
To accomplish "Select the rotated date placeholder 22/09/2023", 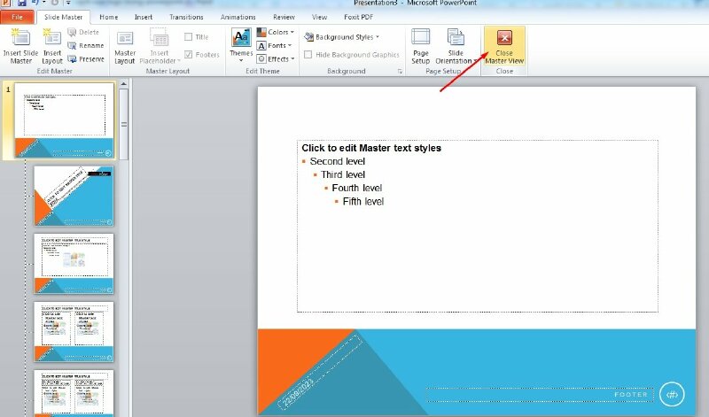I will 320,372.
